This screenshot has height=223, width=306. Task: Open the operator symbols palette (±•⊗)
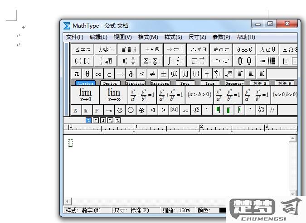coord(152,49)
